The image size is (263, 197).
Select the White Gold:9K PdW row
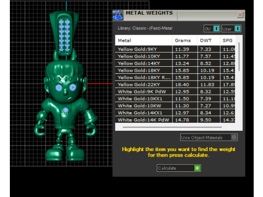pyautogui.click(x=175, y=91)
